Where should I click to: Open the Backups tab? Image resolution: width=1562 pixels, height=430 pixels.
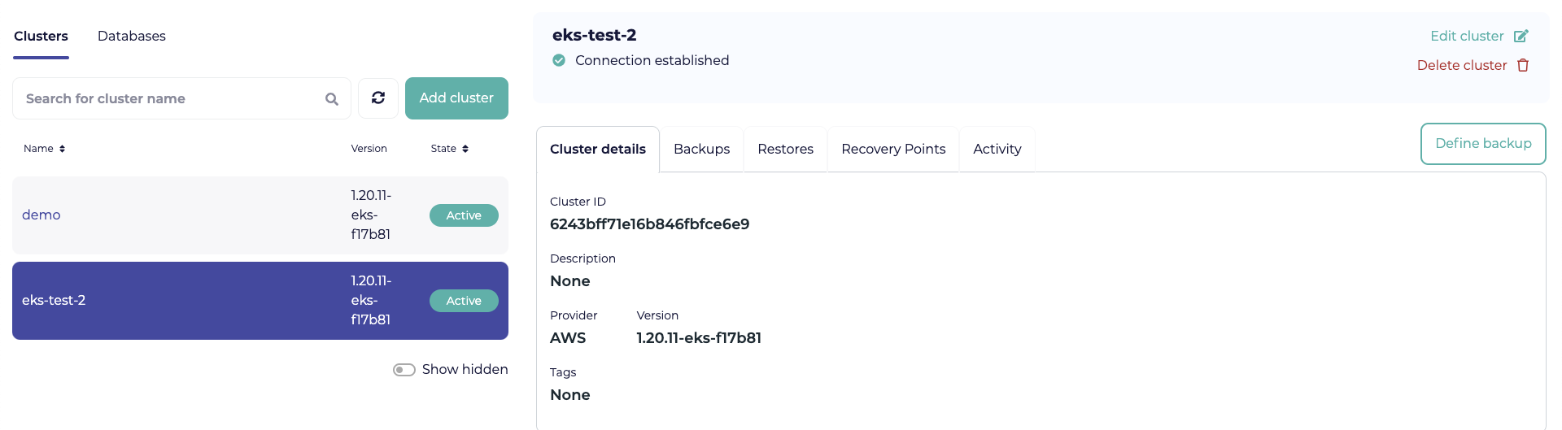(x=701, y=149)
